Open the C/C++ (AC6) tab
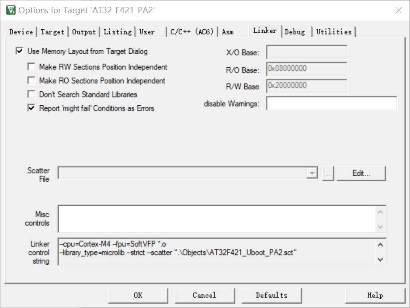Image resolution: width=410 pixels, height=308 pixels. (x=192, y=32)
